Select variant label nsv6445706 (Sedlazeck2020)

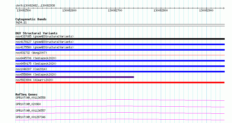pos(36,58)
